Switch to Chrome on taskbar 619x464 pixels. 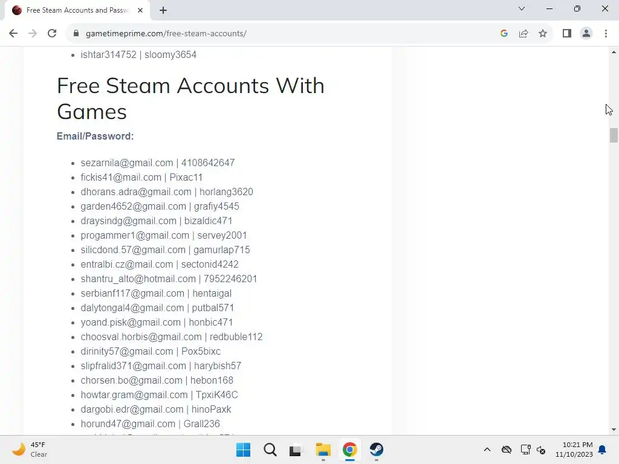tap(350, 449)
